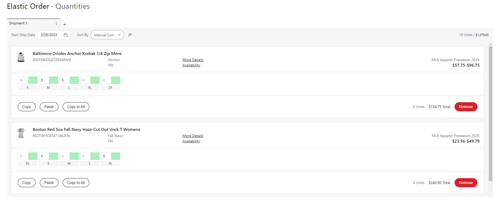Expand the Manual Sort dropdown

click(107, 35)
